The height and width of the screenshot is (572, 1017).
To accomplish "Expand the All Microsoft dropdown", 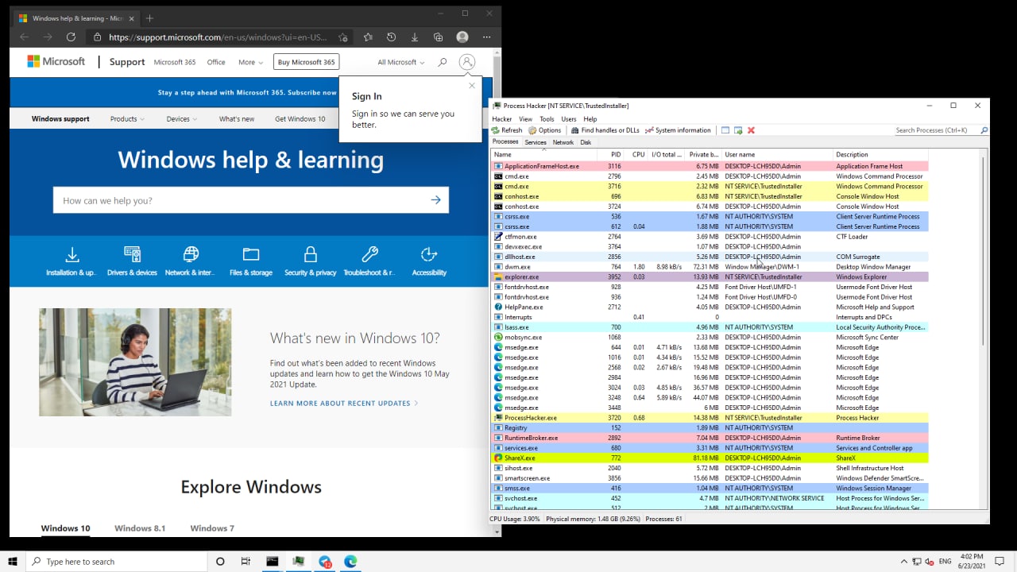I will tap(400, 62).
